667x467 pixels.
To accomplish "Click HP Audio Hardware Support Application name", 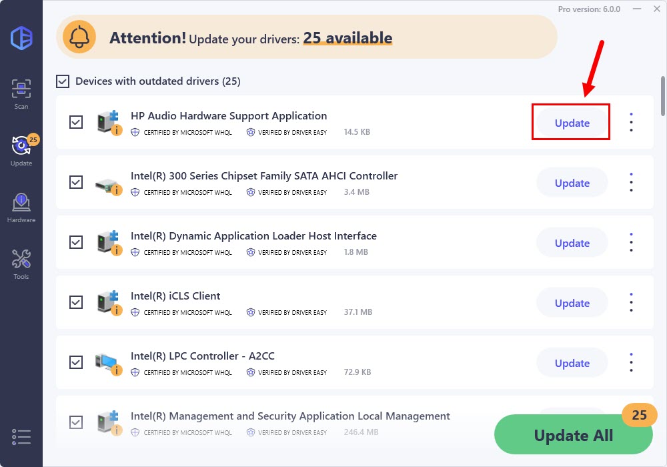I will [x=229, y=115].
